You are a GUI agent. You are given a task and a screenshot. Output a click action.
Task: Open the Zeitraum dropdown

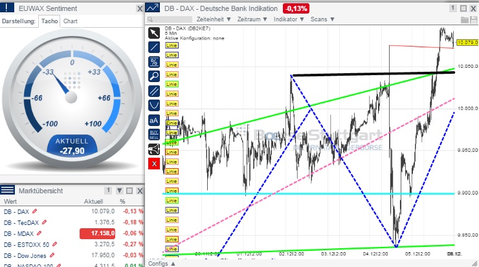[x=252, y=19]
